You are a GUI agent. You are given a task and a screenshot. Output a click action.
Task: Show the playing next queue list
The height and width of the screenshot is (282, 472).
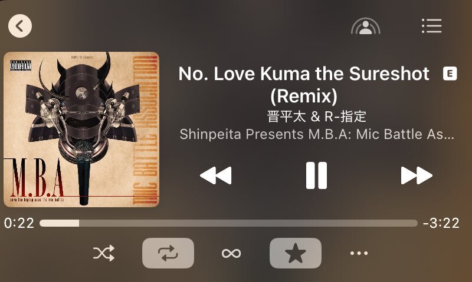pos(432,26)
